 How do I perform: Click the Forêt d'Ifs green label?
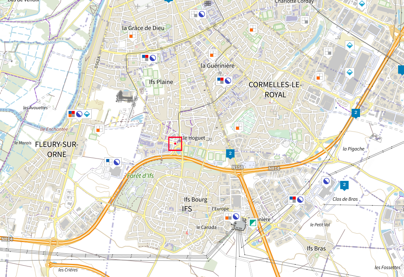coord(140,176)
